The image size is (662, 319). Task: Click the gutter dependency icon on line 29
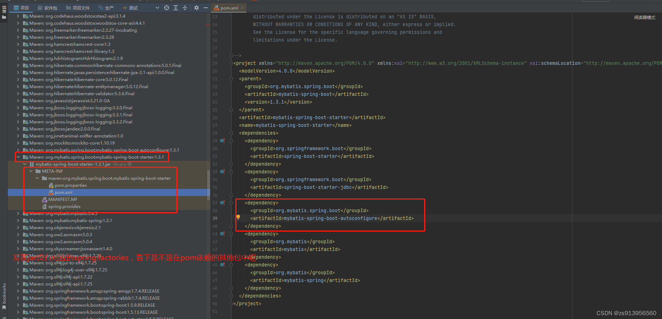[222, 141]
